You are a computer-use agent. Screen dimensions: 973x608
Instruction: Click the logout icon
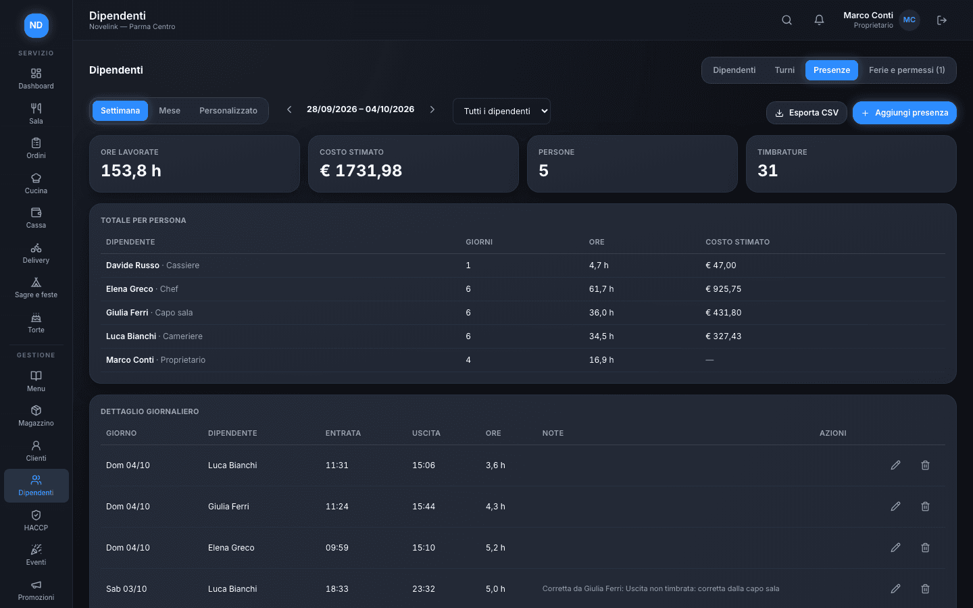pyautogui.click(x=942, y=20)
